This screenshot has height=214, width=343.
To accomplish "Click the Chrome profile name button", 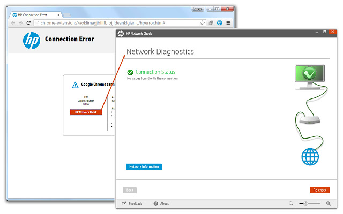I will (198, 9).
